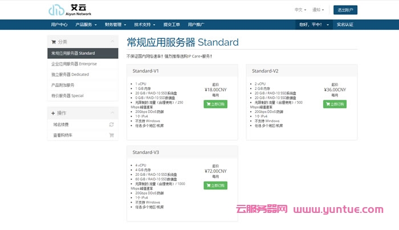
Task: Click the cart icon beside 查看购物车
Action: 112,135
